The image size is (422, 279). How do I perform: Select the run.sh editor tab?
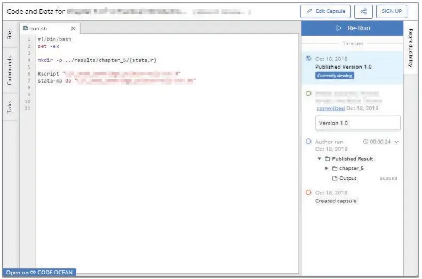pos(50,28)
